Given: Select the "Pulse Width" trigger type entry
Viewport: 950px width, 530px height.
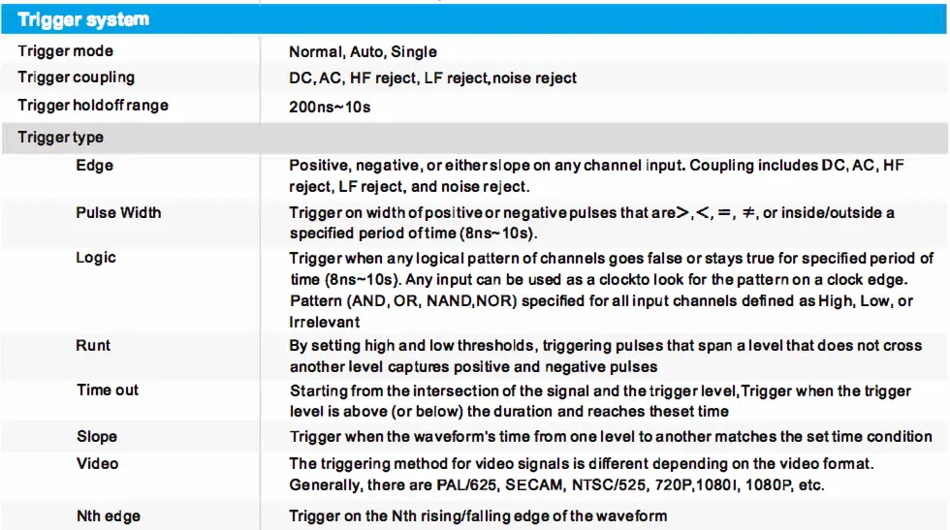Looking at the screenshot, I should (118, 212).
